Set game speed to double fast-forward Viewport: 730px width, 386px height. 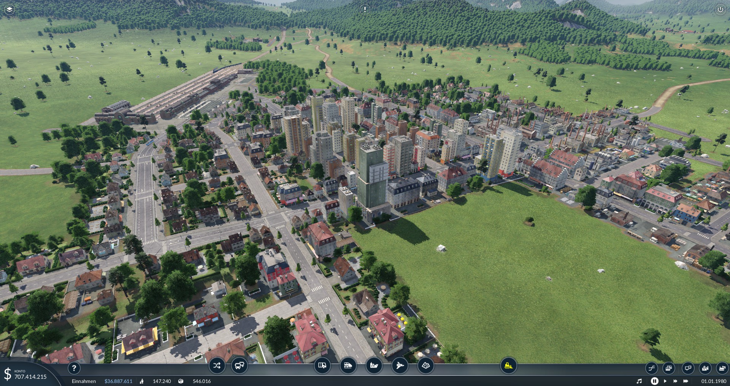coord(675,381)
